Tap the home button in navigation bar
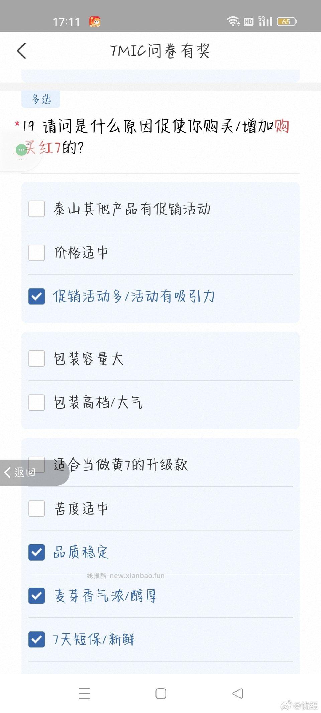Screen dimensions: 321x713 tap(160, 694)
